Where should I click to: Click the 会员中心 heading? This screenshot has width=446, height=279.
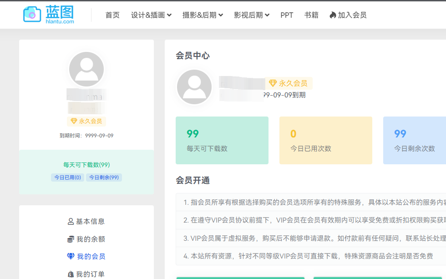[193, 56]
